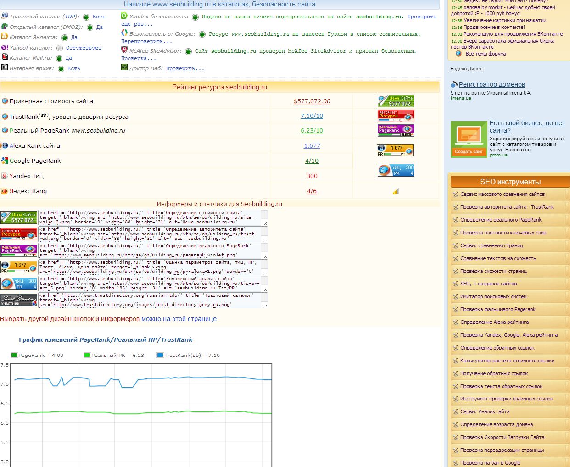This screenshot has width=570, height=467.
Task: Click the yellow Alexa 1 677 badge in rating table
Action: (x=395, y=150)
